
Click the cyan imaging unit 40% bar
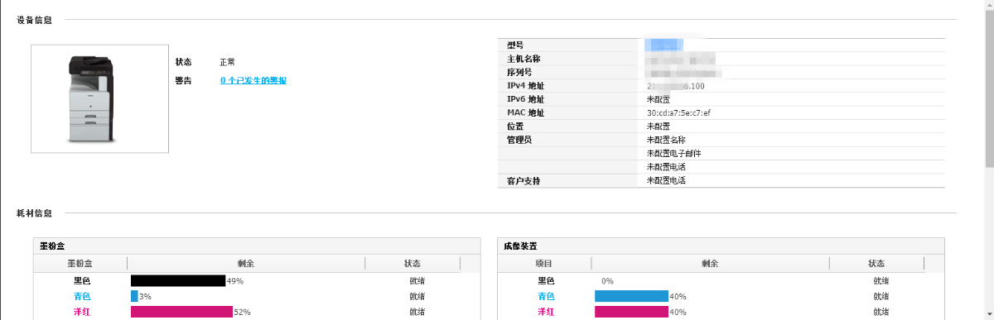(x=631, y=296)
